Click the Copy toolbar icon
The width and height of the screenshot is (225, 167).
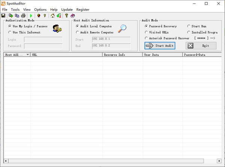click(17, 16)
